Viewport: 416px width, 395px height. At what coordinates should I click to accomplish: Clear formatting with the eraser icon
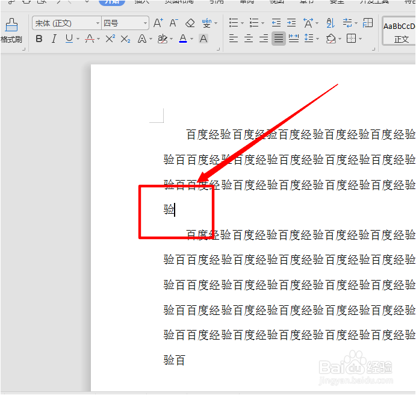(x=190, y=23)
